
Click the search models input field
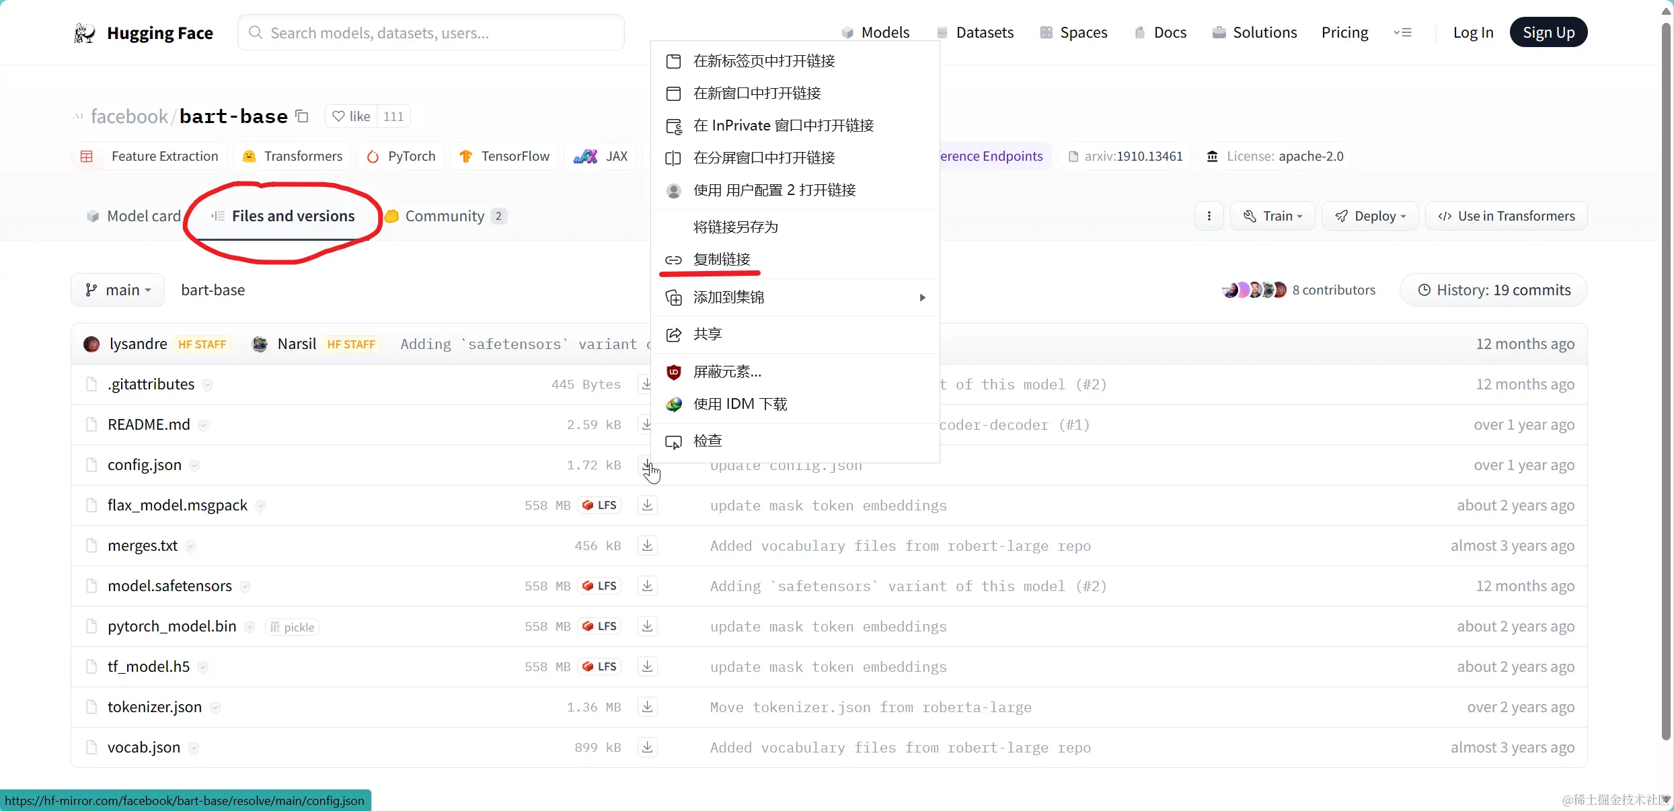coord(431,32)
